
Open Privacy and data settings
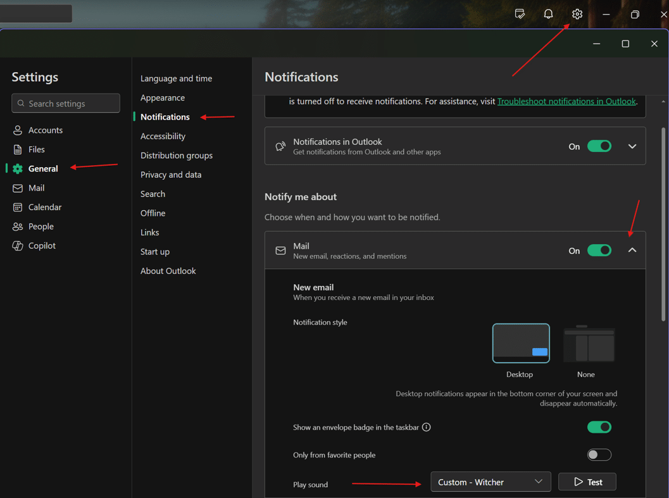point(171,175)
